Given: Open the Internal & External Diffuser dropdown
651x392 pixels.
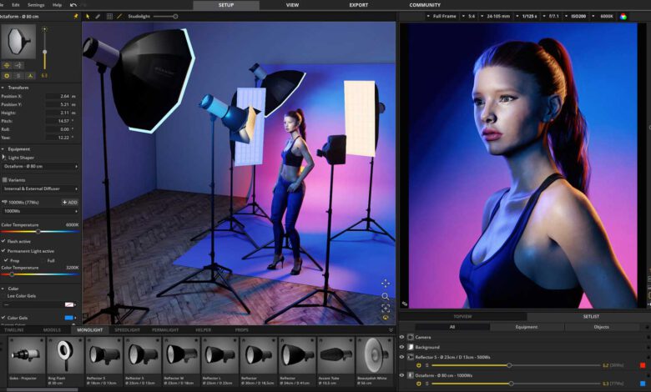Looking at the screenshot, I should point(40,189).
